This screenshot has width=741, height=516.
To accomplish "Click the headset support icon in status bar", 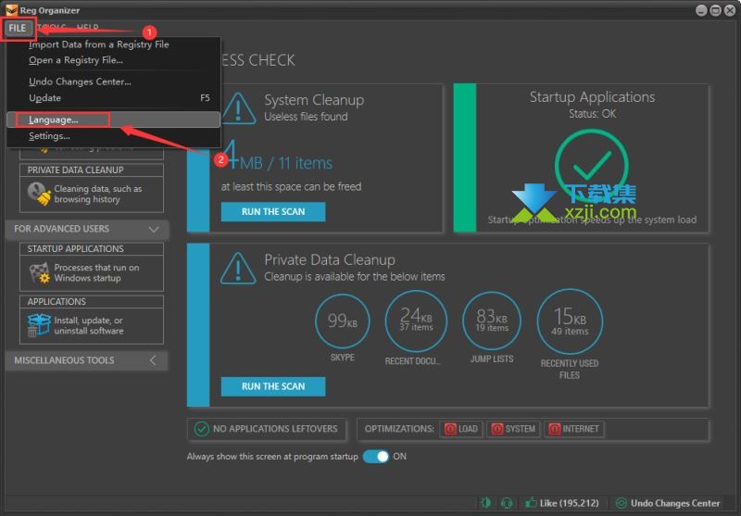I will coord(507,503).
